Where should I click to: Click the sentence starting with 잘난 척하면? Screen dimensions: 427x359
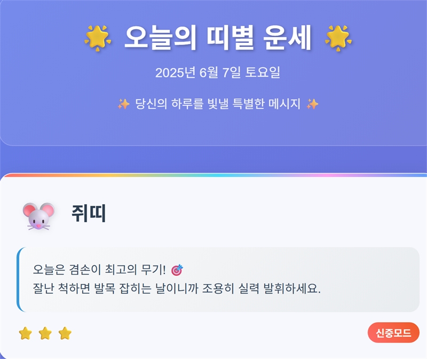click(177, 290)
